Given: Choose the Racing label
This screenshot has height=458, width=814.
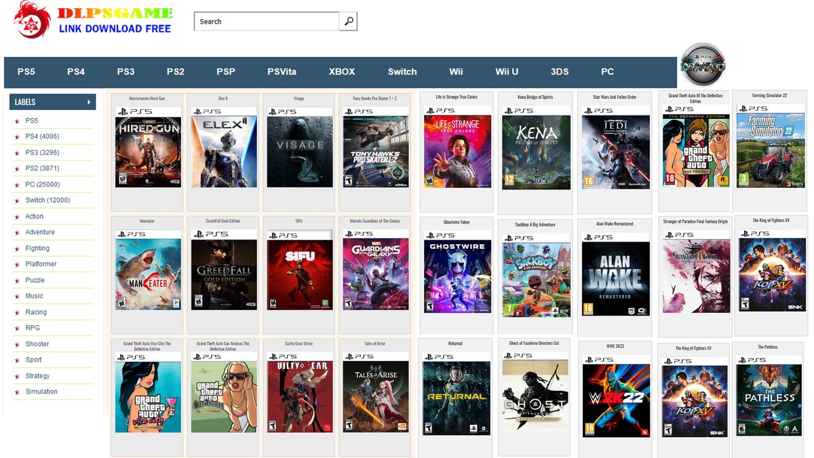Looking at the screenshot, I should pos(36,312).
